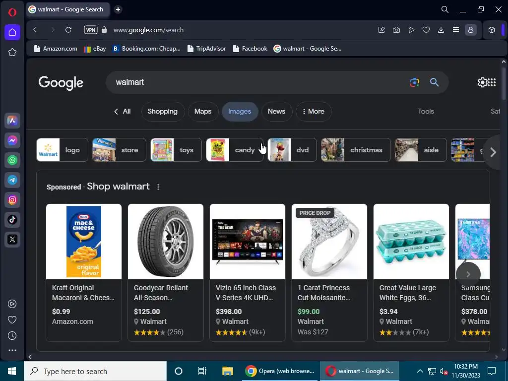
Task: Open the Kraft Original Macaroni & Cheese product
Action: 83,272
